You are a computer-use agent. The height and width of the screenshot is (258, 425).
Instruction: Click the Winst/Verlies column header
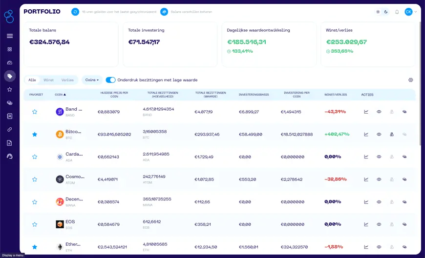pyautogui.click(x=336, y=95)
